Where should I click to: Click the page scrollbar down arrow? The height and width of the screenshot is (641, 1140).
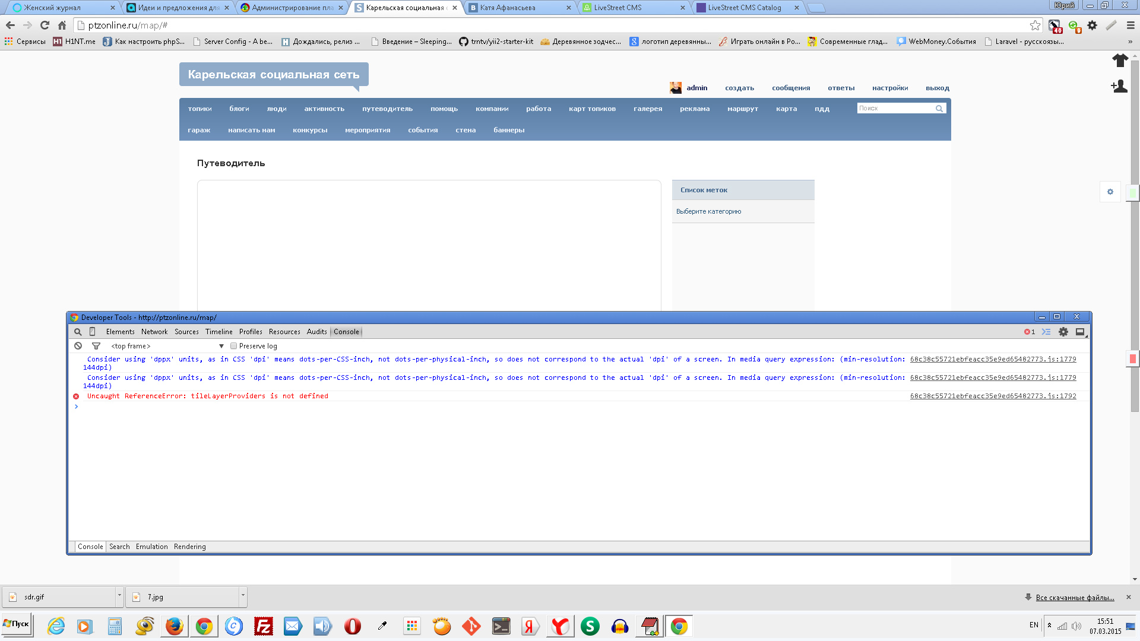pyautogui.click(x=1135, y=579)
